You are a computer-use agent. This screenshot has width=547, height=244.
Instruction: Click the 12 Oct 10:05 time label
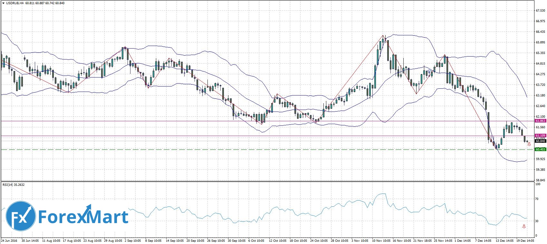pos(278,240)
